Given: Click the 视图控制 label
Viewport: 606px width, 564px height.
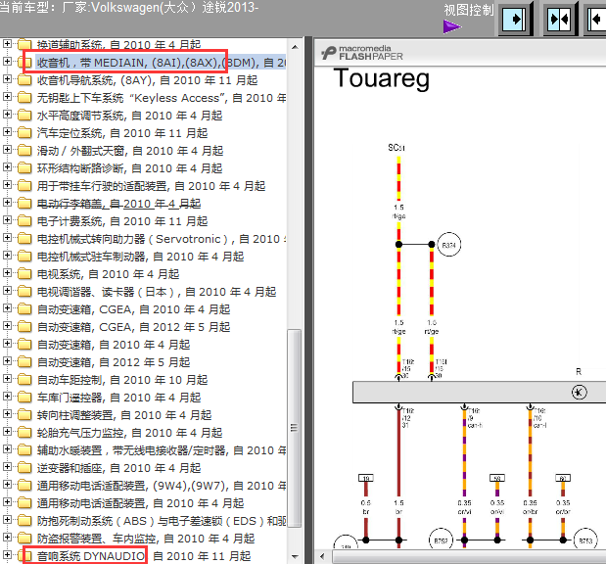Looking at the screenshot, I should [x=469, y=11].
